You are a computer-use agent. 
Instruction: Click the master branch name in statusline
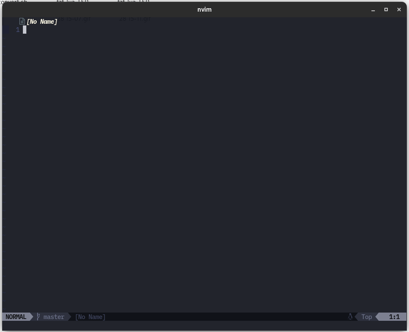tap(54, 317)
